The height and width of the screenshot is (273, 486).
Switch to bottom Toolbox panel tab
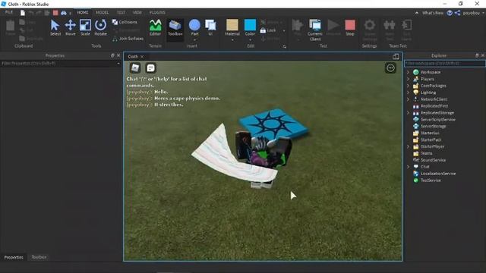39,257
